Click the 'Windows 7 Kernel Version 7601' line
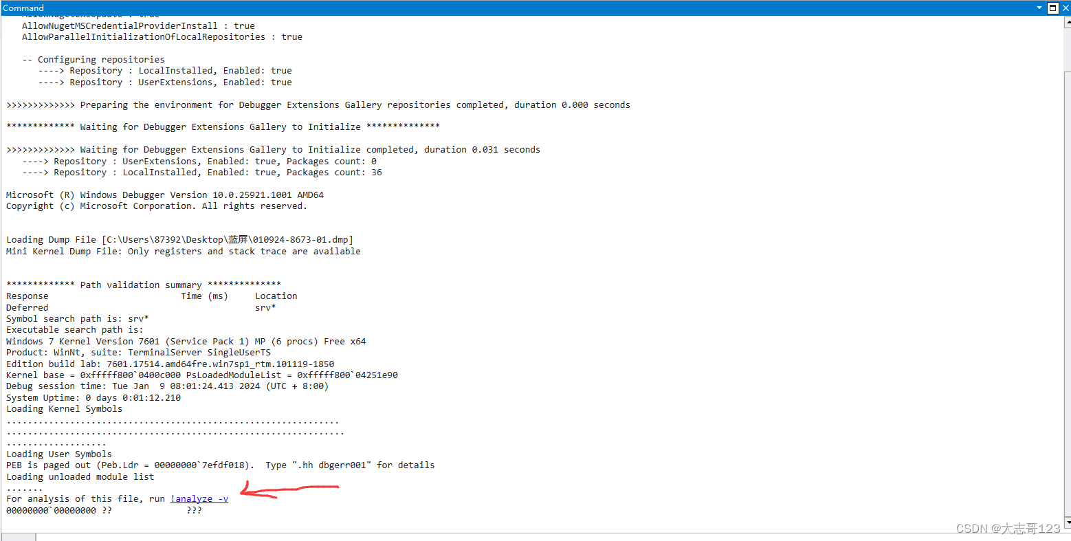 (x=186, y=342)
